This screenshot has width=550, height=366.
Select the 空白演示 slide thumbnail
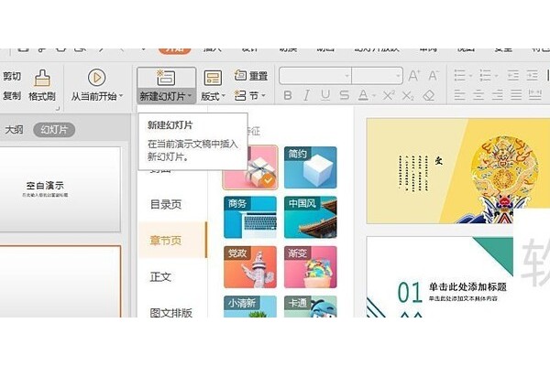point(60,189)
